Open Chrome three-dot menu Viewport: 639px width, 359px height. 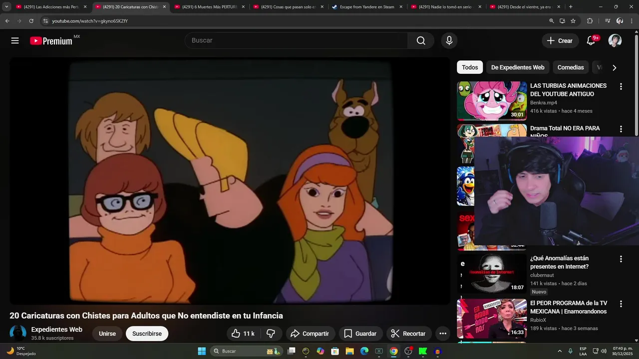pos(632,21)
